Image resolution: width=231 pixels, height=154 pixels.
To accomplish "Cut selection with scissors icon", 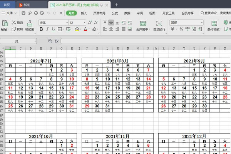I will (14, 22).
